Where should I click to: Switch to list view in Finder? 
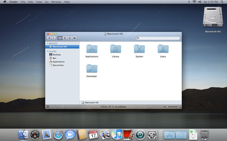pyautogui.click(x=65, y=38)
